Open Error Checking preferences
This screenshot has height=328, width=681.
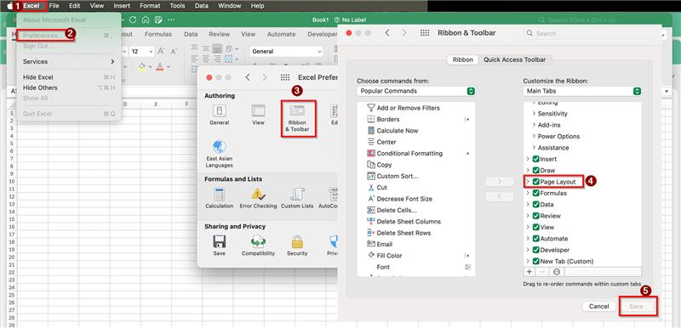point(258,198)
